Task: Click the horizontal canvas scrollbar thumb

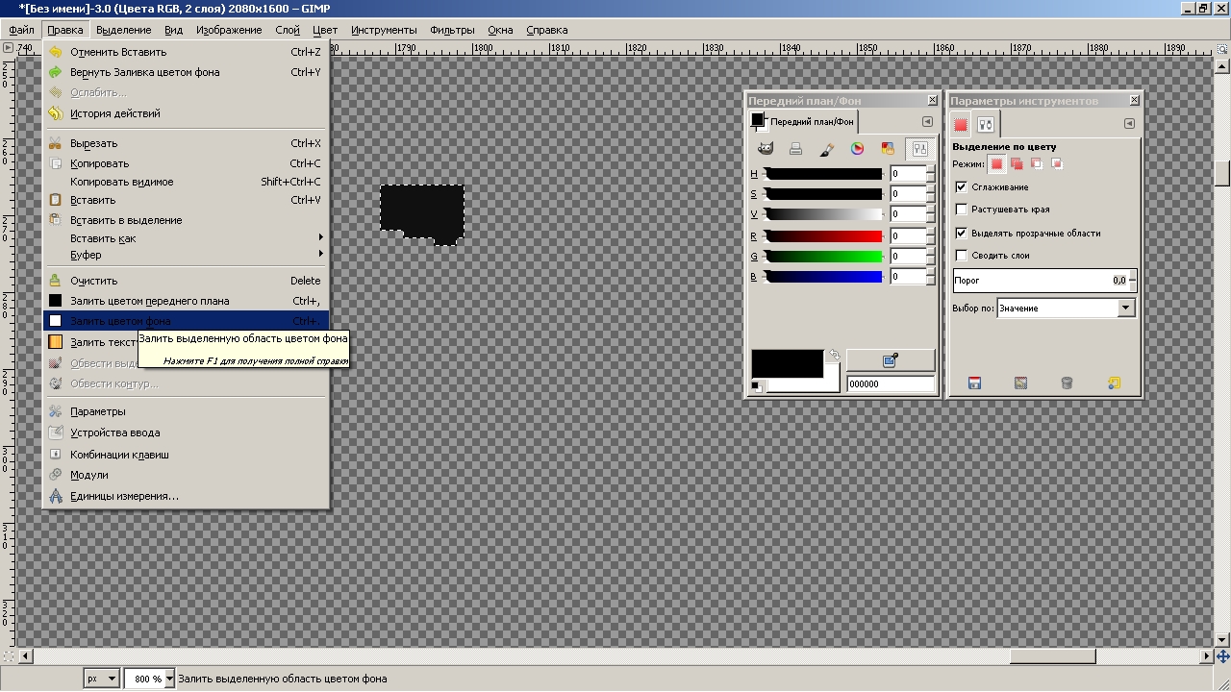Action: (x=1052, y=656)
